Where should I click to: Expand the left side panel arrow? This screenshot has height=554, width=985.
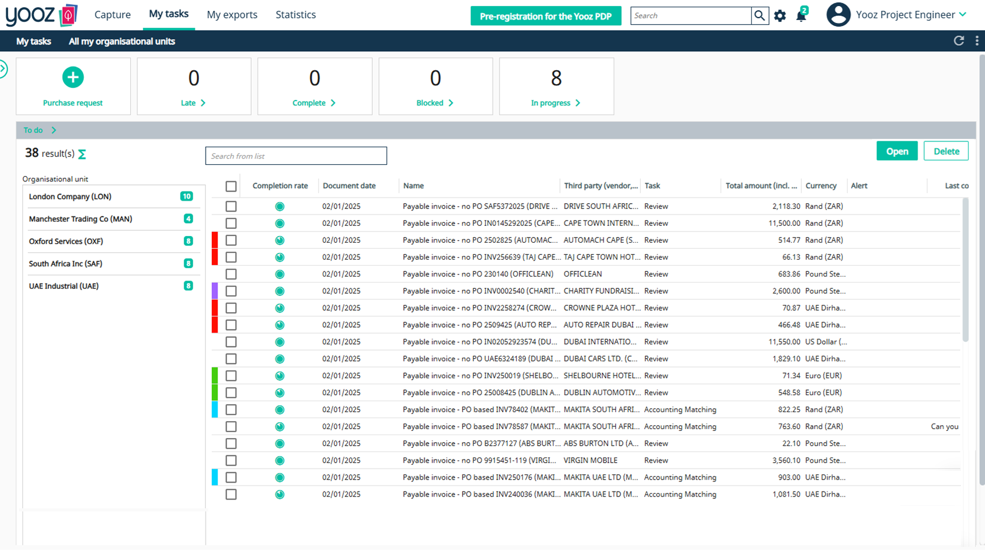tap(3, 69)
